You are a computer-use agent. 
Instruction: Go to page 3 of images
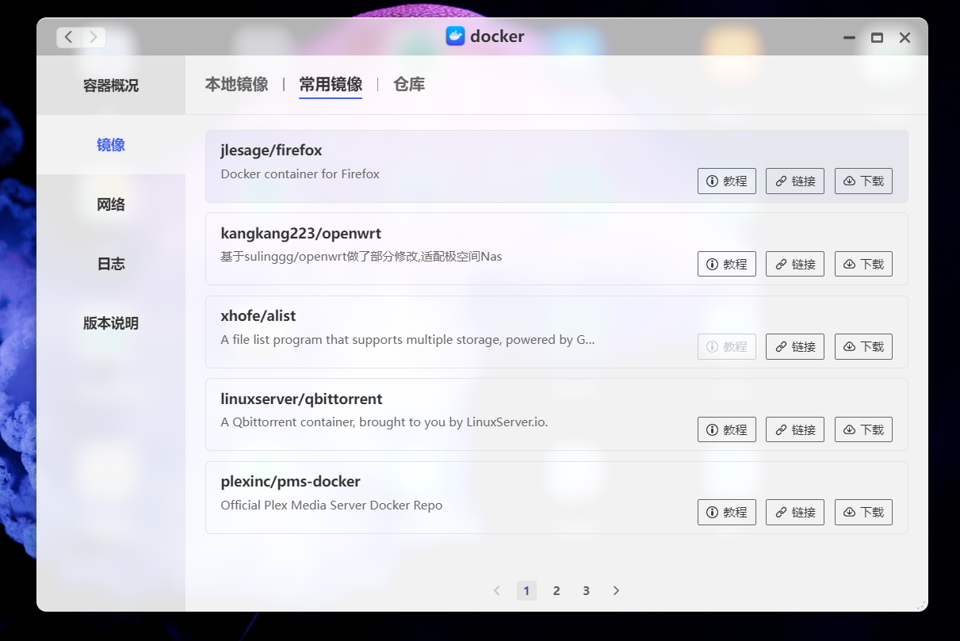pyautogui.click(x=586, y=590)
